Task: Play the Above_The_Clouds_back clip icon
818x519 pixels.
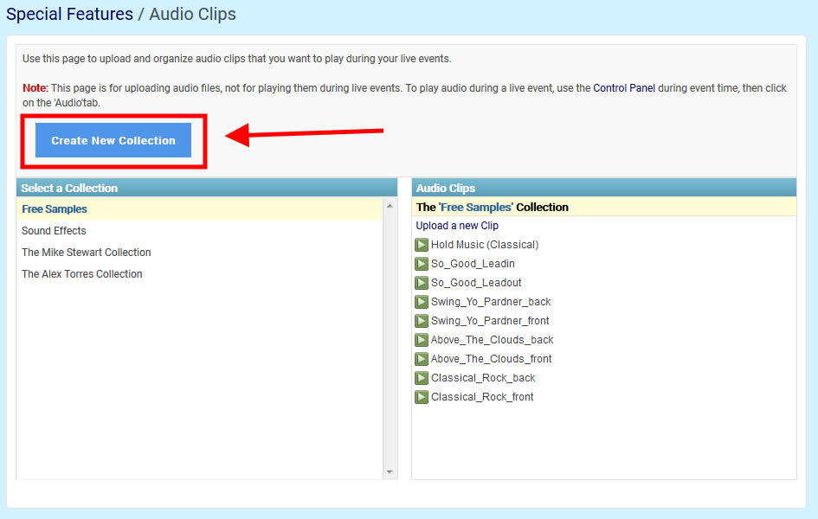Action: [x=422, y=340]
